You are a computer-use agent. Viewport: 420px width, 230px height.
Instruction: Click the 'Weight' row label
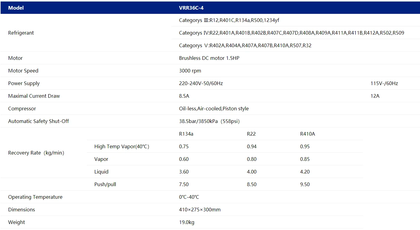point(17,222)
